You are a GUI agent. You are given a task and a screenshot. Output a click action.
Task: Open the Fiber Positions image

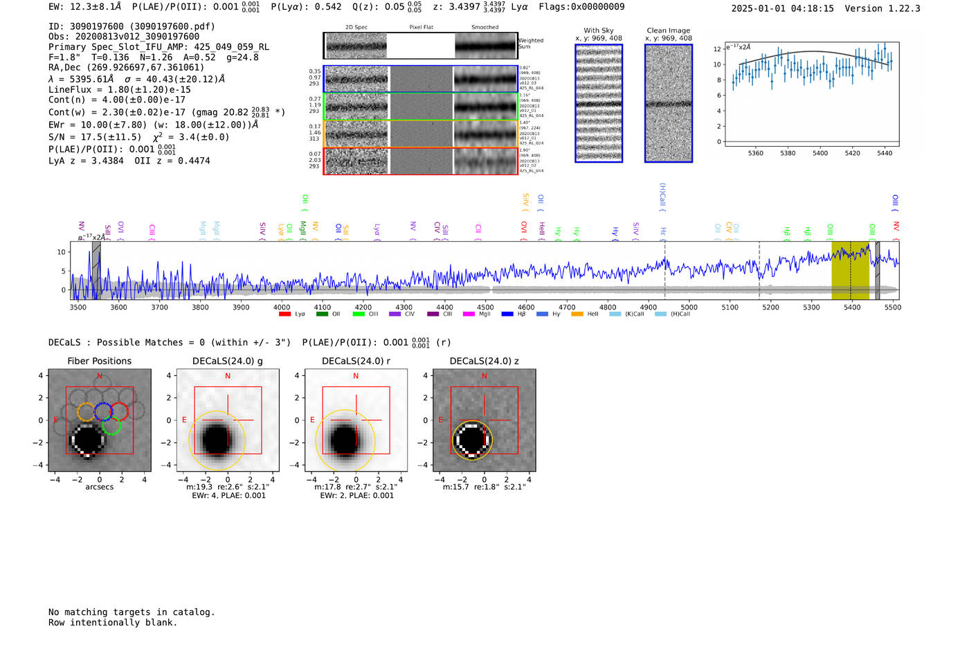tap(100, 420)
